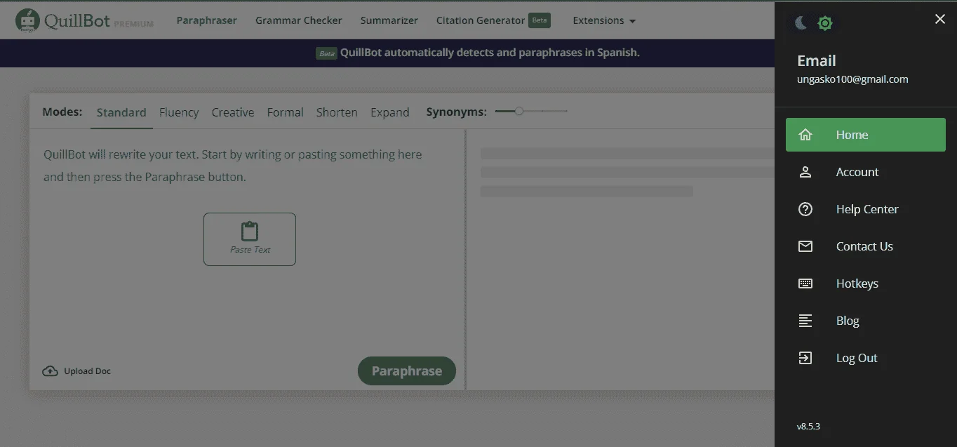Click the version v8.5.3 text
Screen dimensions: 957x447
[x=808, y=426]
